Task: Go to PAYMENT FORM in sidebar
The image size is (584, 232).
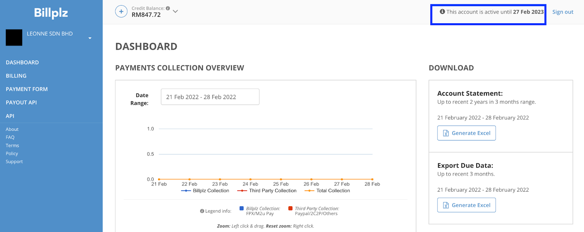Action: 27,89
